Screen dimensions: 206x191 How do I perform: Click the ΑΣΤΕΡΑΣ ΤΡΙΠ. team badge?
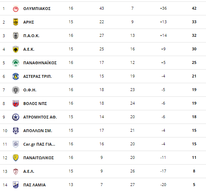(16, 76)
